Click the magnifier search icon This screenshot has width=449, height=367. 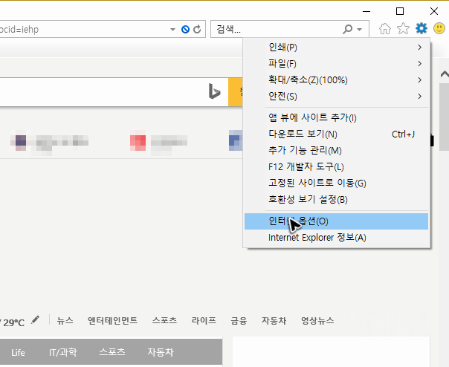click(x=347, y=29)
